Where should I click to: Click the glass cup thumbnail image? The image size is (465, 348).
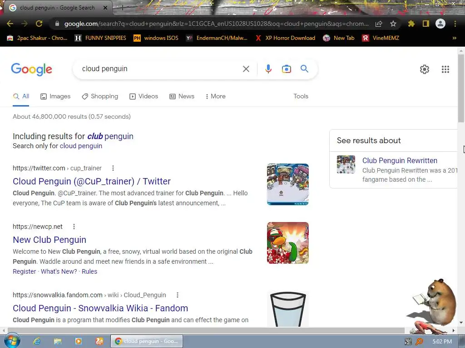click(x=287, y=309)
